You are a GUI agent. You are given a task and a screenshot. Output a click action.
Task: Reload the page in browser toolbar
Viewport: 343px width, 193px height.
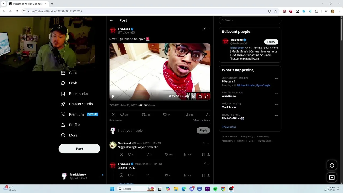pyautogui.click(x=17, y=11)
